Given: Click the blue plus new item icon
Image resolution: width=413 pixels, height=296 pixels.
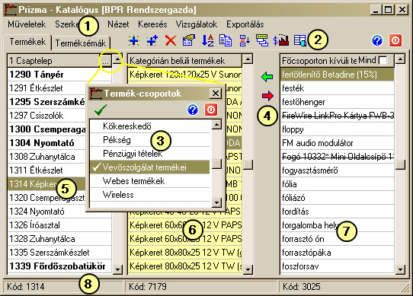Looking at the screenshot, I should coord(134,41).
